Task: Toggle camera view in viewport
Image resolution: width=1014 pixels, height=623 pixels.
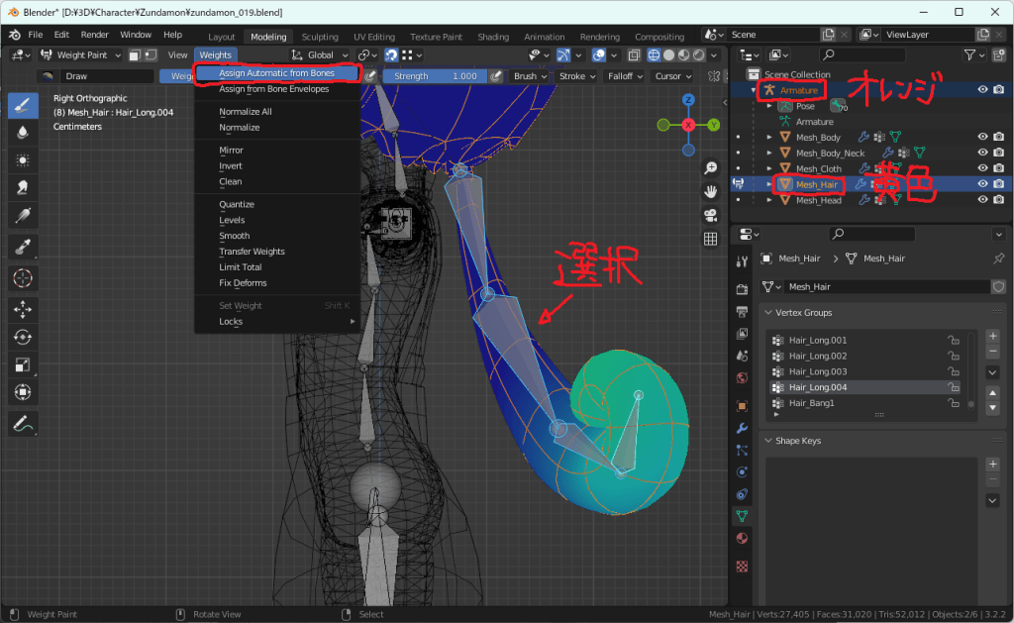Action: (710, 215)
